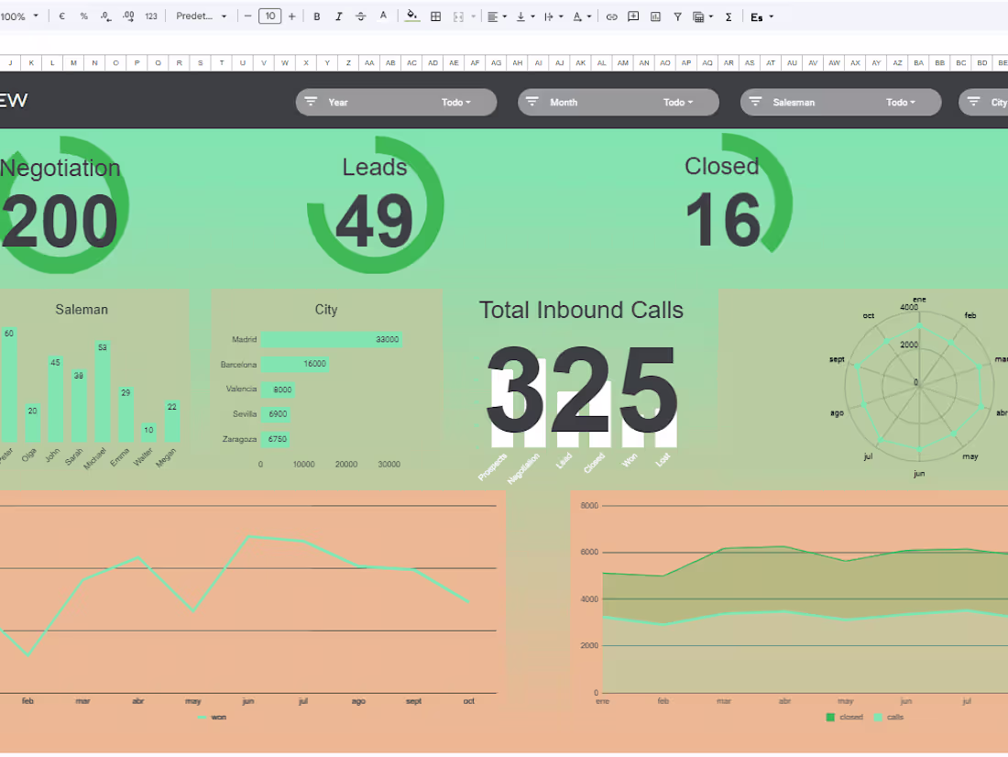Open the fill color paint bucket
1008x757 pixels.
click(412, 16)
